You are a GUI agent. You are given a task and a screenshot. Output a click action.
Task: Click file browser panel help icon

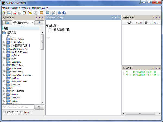point(36,18)
